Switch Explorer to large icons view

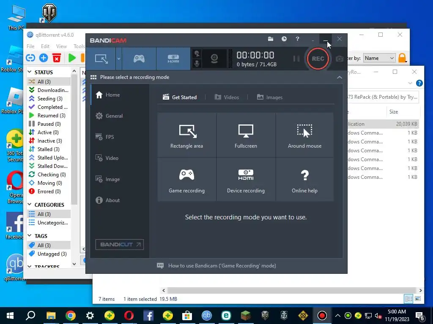click(418, 299)
